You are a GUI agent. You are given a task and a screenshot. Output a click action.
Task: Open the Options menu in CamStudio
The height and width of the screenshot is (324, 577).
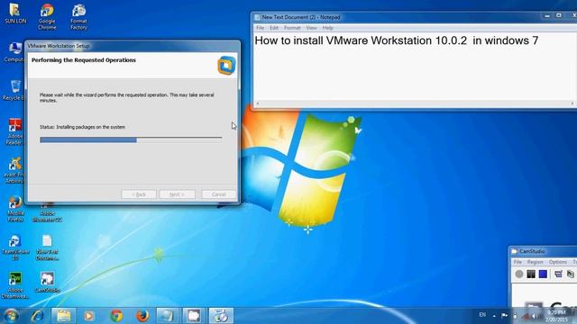pyautogui.click(x=558, y=262)
